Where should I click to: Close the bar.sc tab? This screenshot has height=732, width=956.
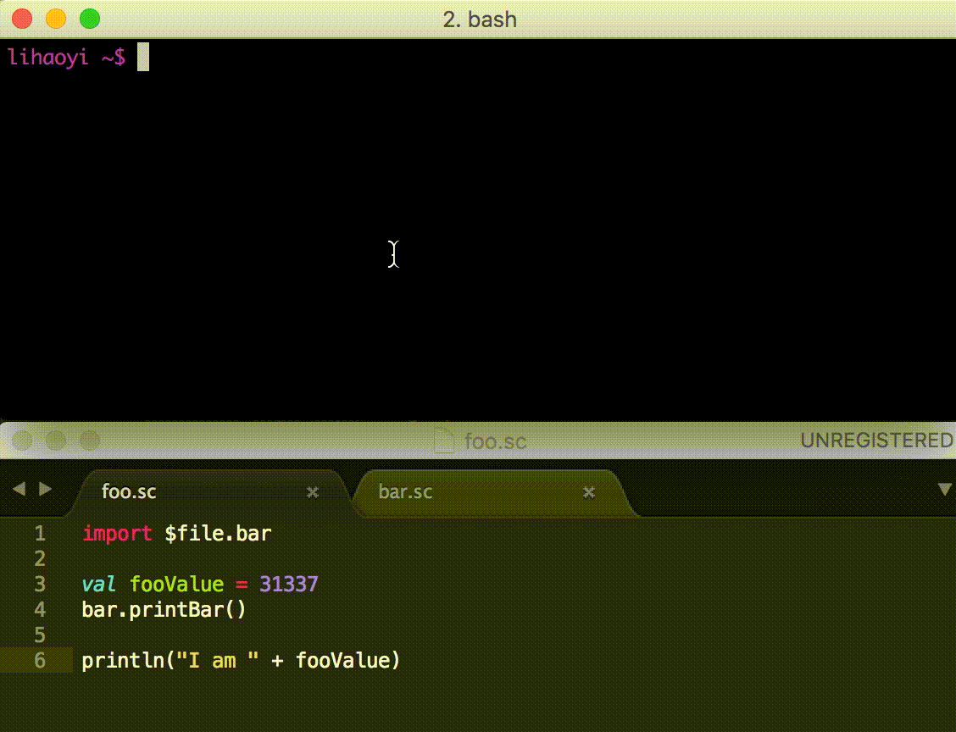[589, 492]
